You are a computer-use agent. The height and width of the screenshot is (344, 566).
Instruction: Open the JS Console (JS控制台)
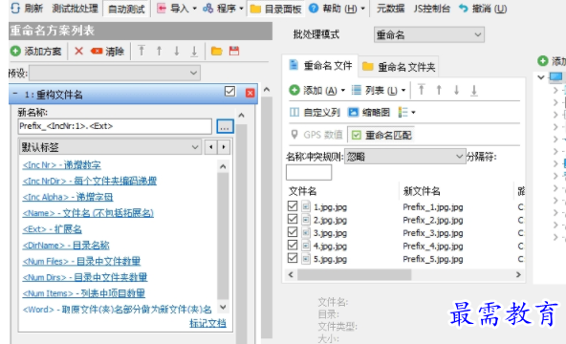[432, 9]
